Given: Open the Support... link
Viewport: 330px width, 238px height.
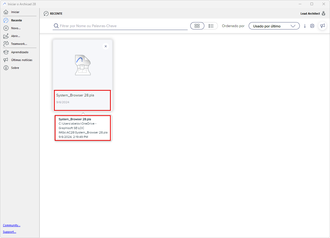Looking at the screenshot, I should point(9,232).
